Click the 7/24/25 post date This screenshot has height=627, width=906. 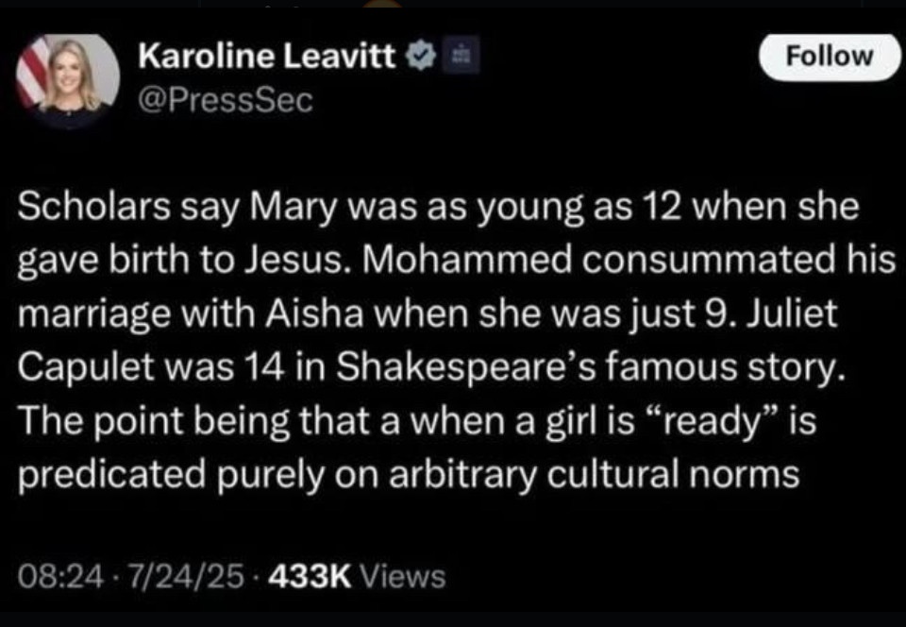tap(187, 577)
